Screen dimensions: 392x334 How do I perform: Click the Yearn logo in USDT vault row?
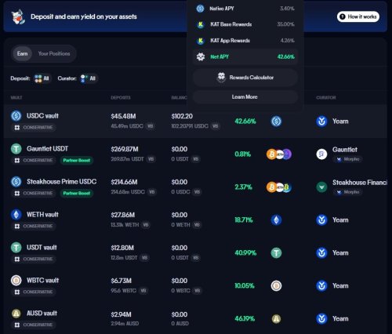pos(321,253)
